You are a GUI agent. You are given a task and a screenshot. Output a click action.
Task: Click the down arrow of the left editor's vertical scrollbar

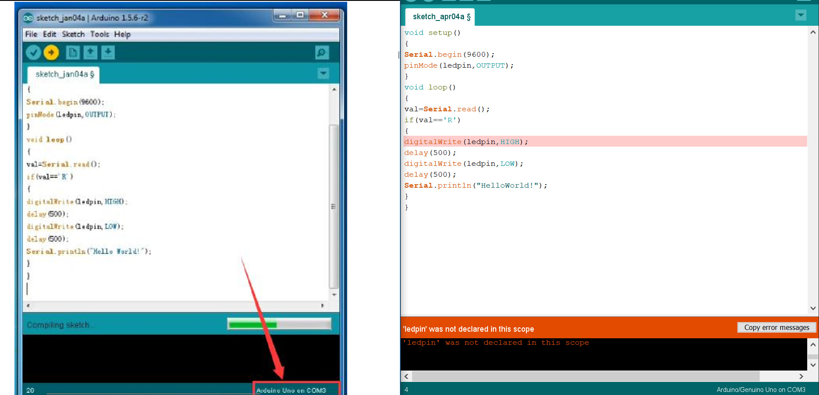334,295
